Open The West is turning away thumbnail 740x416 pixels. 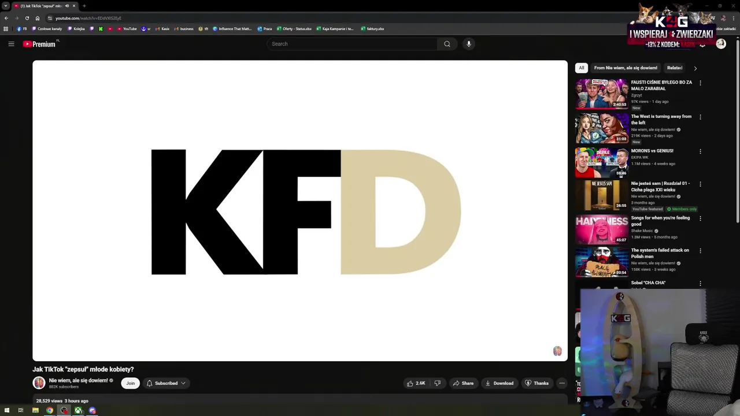tap(601, 128)
